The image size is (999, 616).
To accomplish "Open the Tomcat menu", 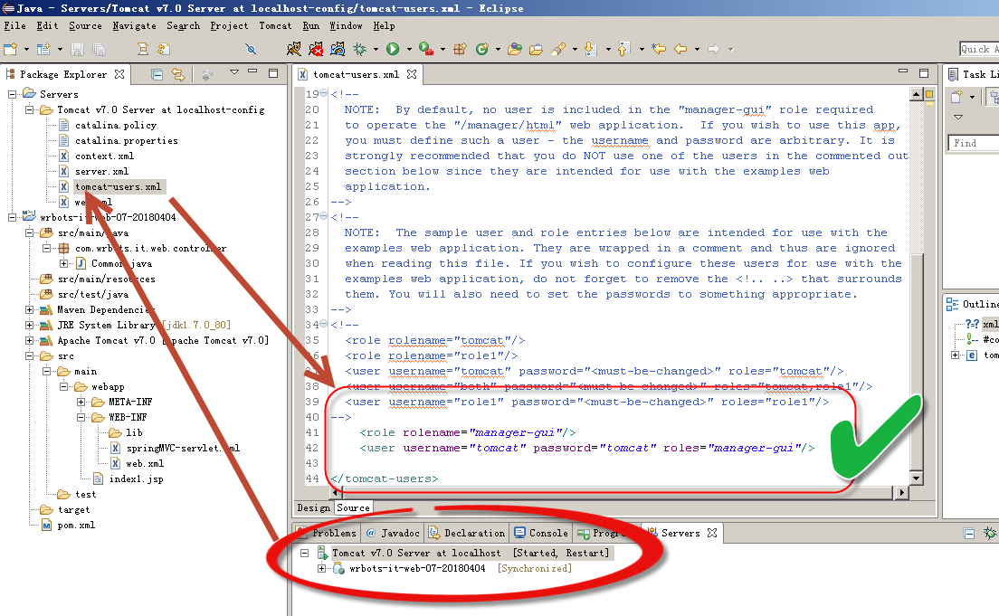I will 275,25.
